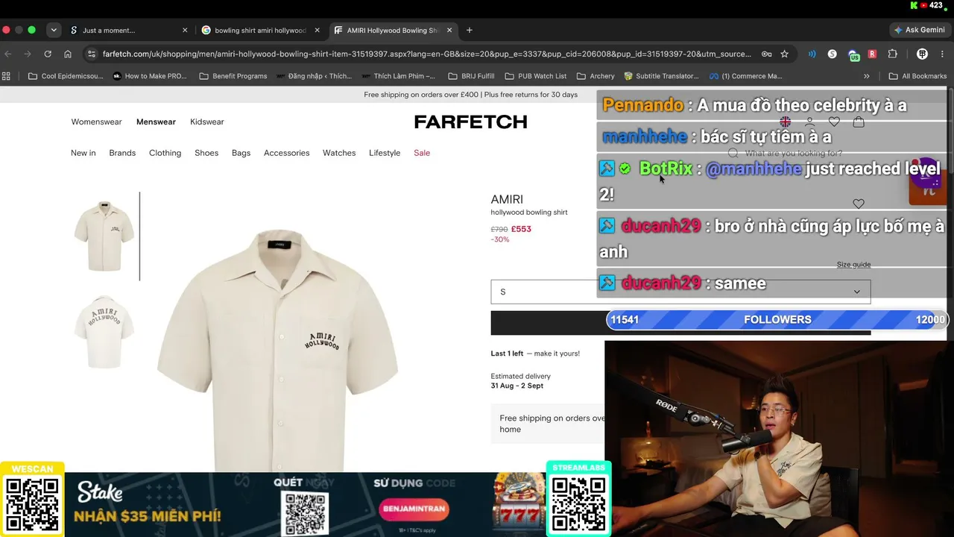Open the Size guide link
The width and height of the screenshot is (954, 537).
click(x=853, y=265)
